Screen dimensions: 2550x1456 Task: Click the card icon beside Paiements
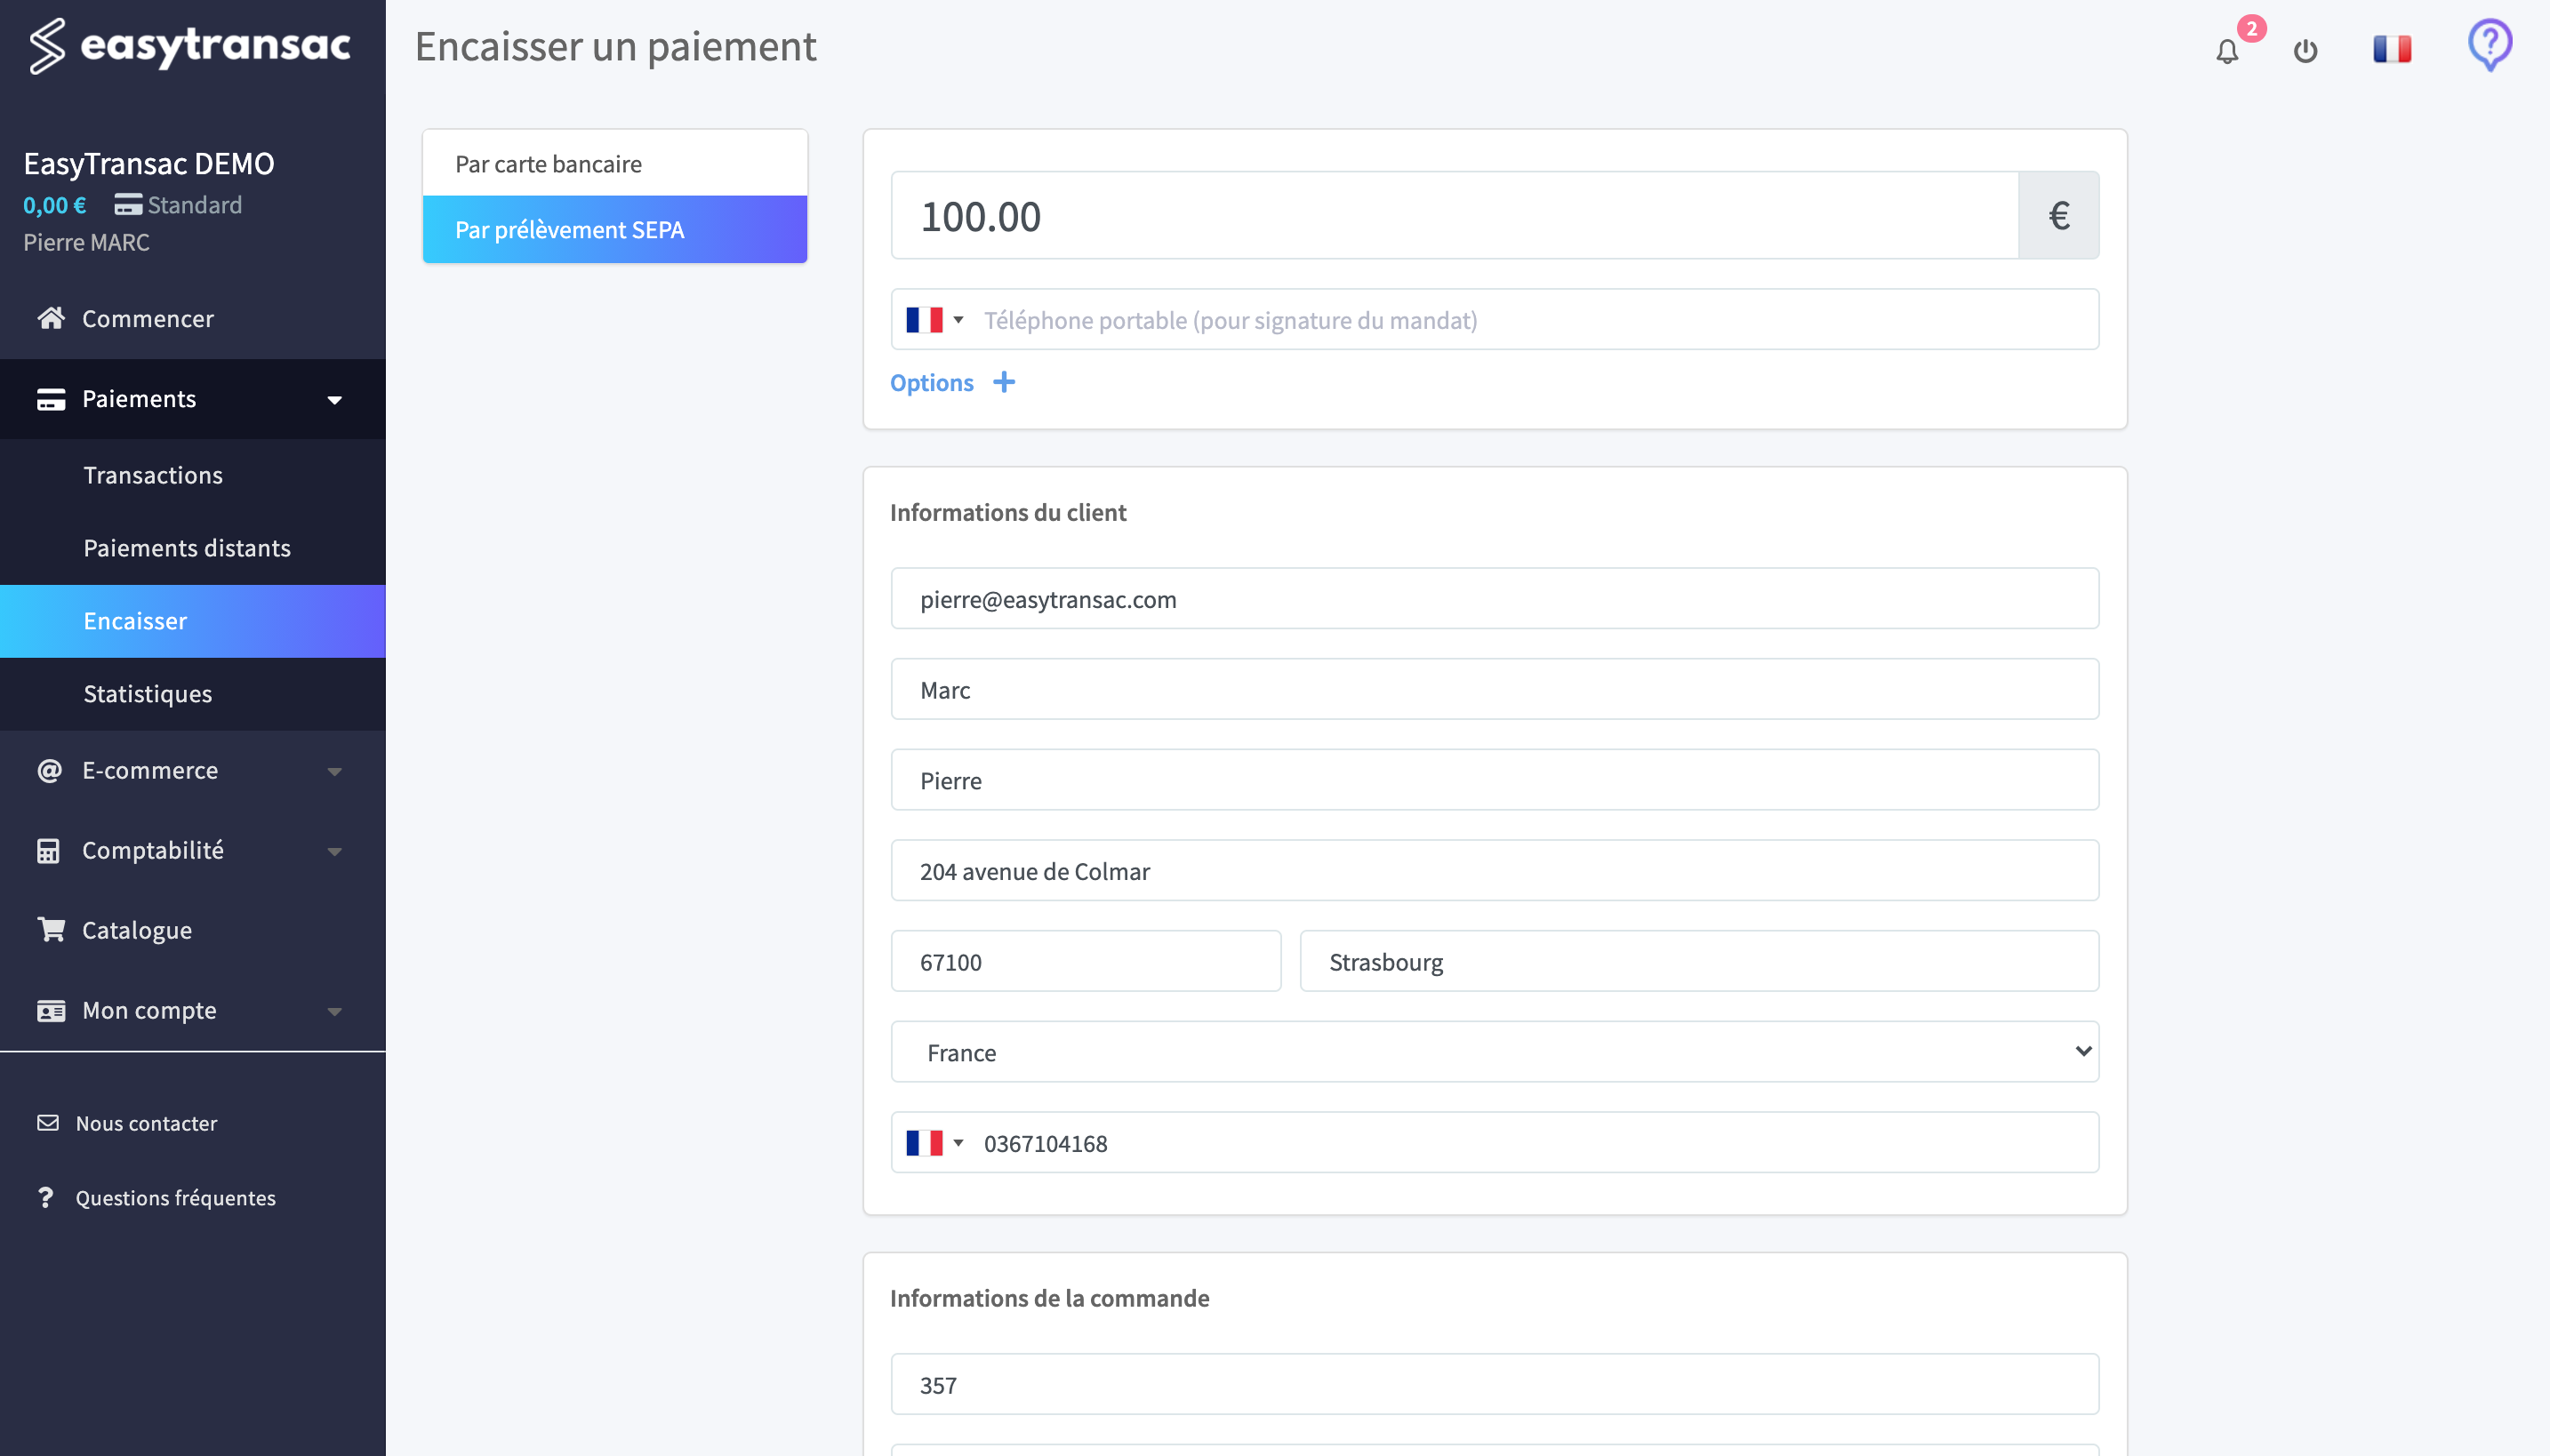51,399
